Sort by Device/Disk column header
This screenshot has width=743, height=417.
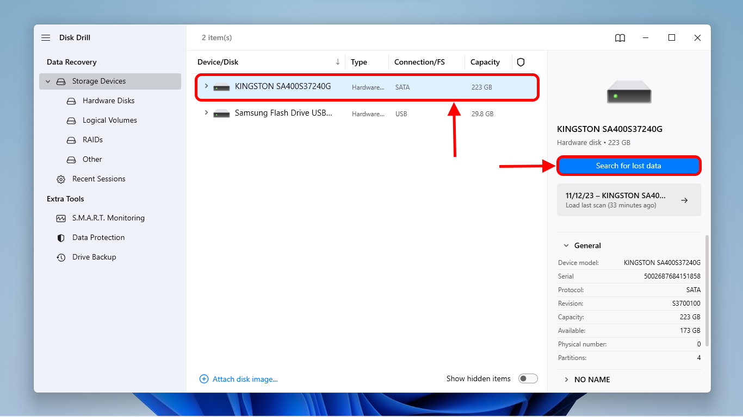click(x=218, y=62)
